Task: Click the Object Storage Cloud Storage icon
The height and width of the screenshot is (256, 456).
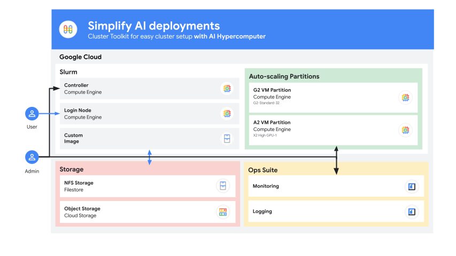Action: coord(222,212)
